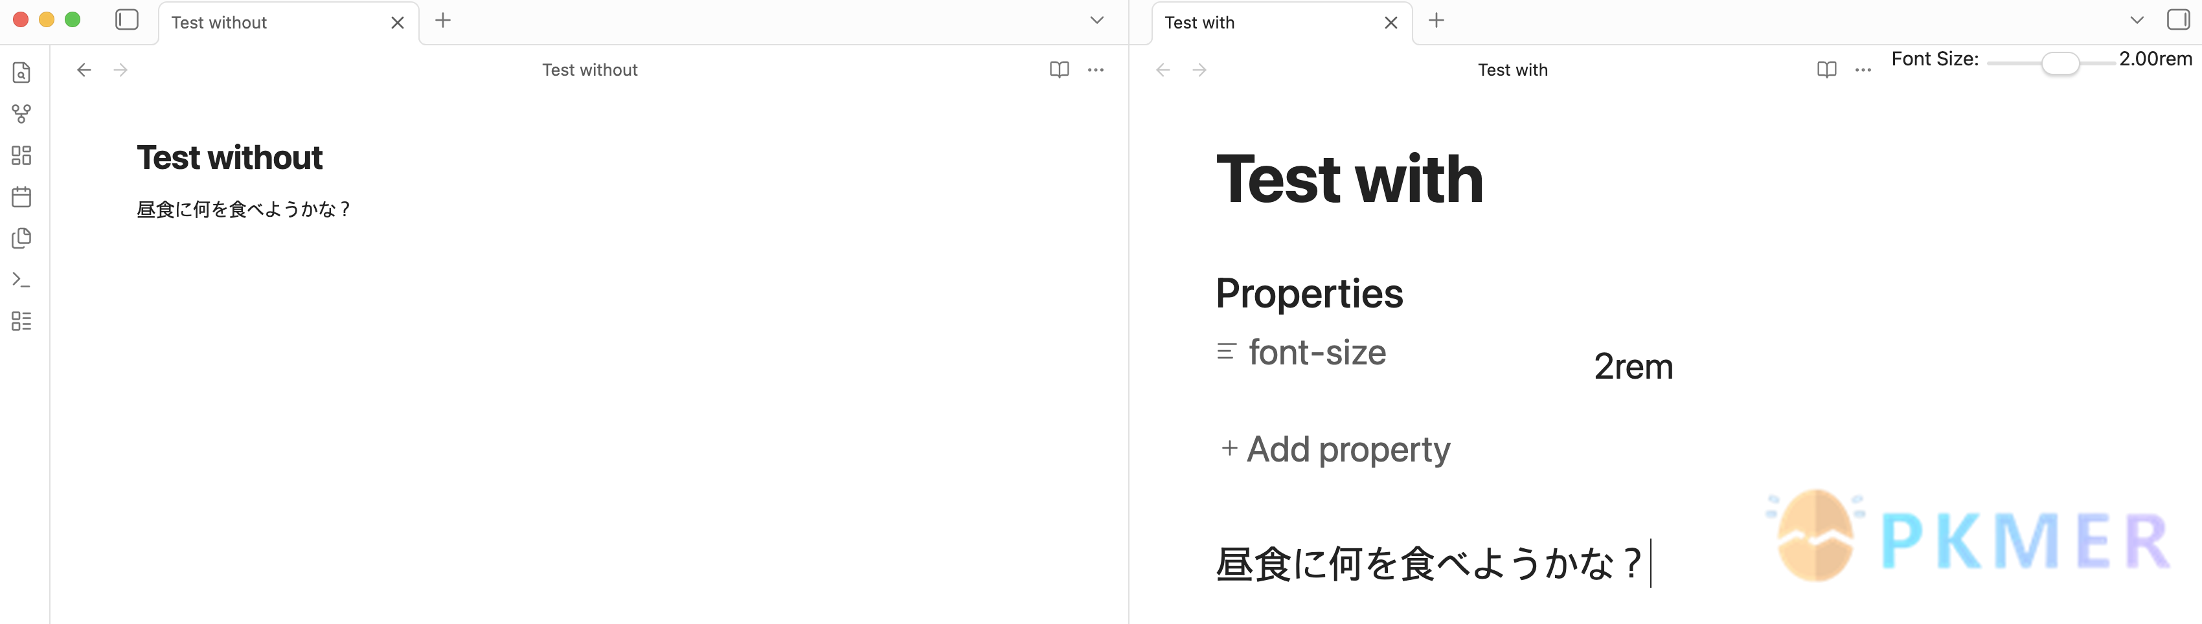Add new tab in right pane
2202x624 pixels.
coord(1436,21)
